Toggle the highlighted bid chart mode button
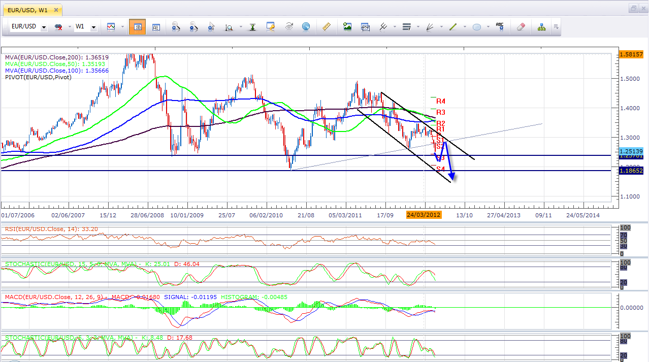The width and height of the screenshot is (649, 362). (x=137, y=27)
